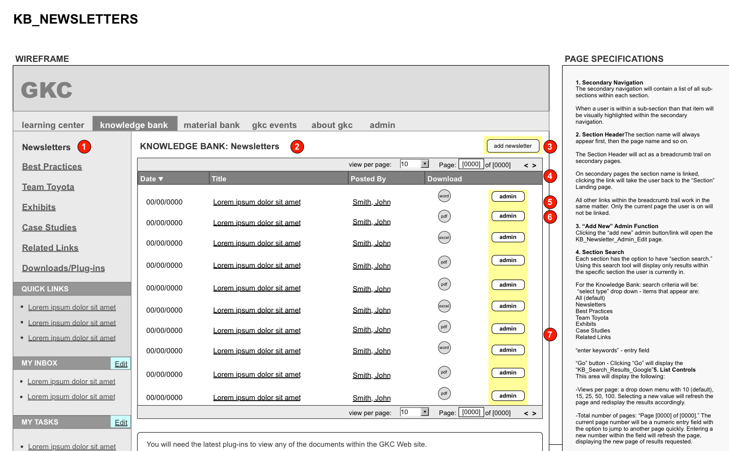729x451 pixels.
Task: Download the PDF file in the fourth table row
Action: 444,262
